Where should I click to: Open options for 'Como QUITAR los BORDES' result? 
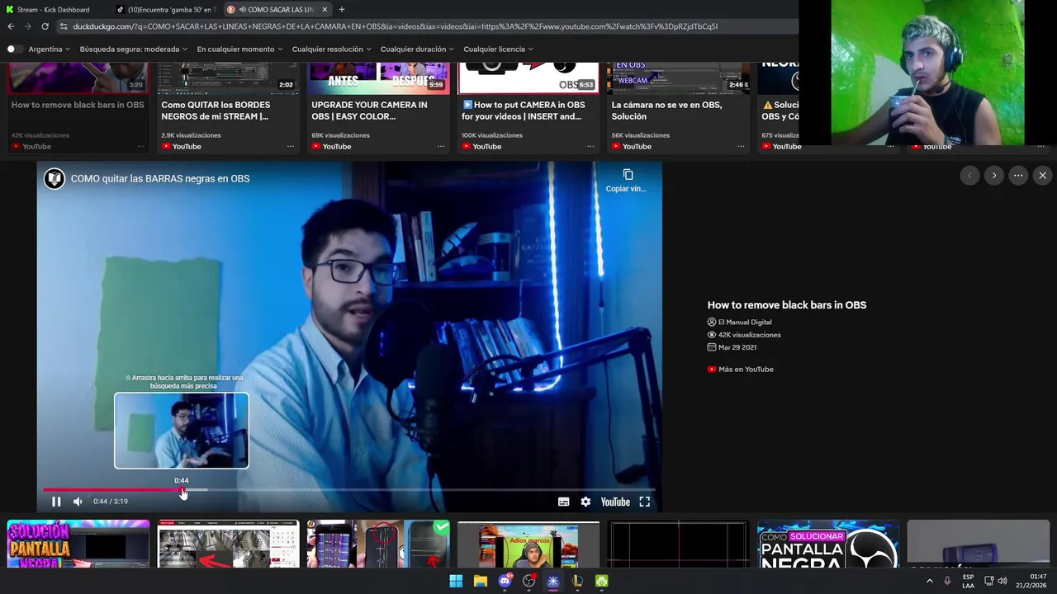291,147
